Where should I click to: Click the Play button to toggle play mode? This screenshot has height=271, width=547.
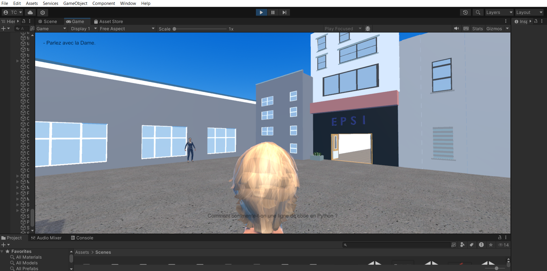click(261, 12)
